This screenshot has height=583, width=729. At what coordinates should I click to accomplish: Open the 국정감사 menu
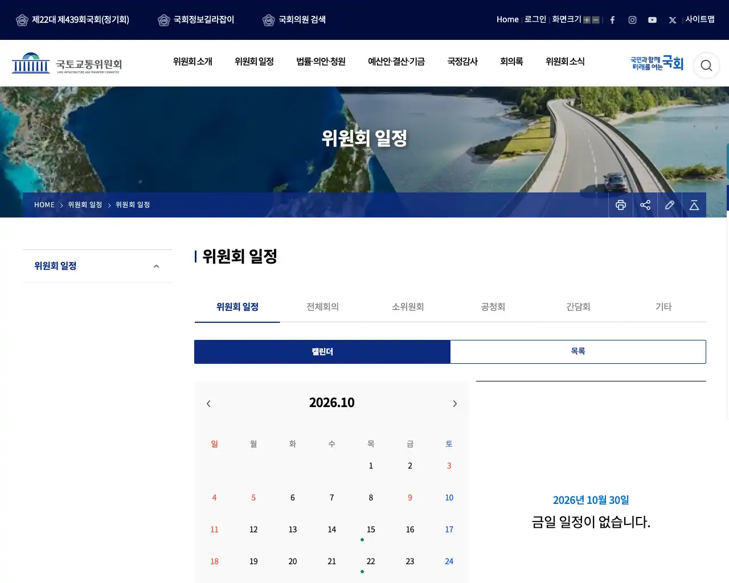pos(462,61)
